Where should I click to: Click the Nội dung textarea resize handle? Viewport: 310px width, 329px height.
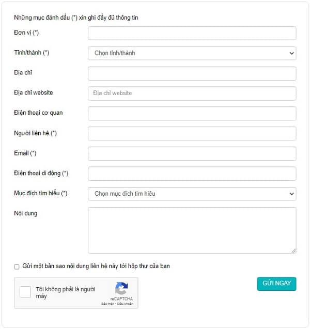point(293,250)
